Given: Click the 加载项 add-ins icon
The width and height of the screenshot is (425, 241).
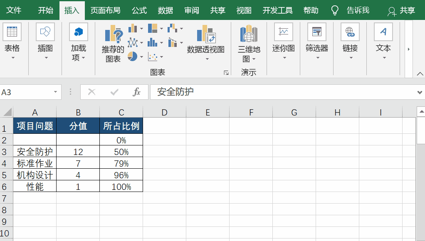Looking at the screenshot, I should (78, 32).
